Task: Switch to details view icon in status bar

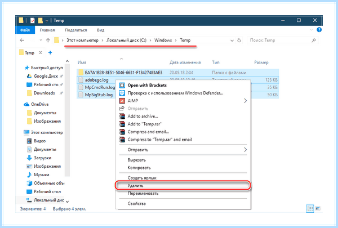Action: (x=310, y=208)
